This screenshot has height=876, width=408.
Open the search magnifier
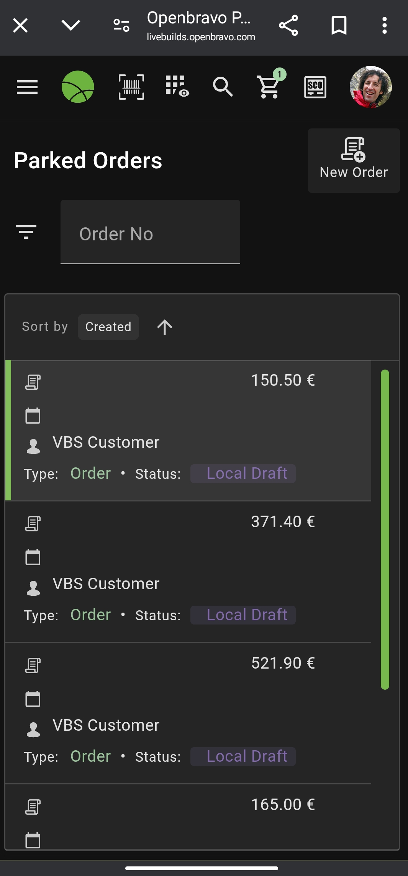pos(223,87)
